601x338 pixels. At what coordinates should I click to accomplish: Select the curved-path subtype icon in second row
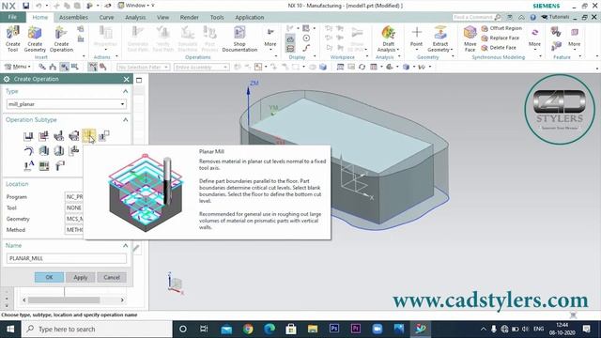click(28, 150)
